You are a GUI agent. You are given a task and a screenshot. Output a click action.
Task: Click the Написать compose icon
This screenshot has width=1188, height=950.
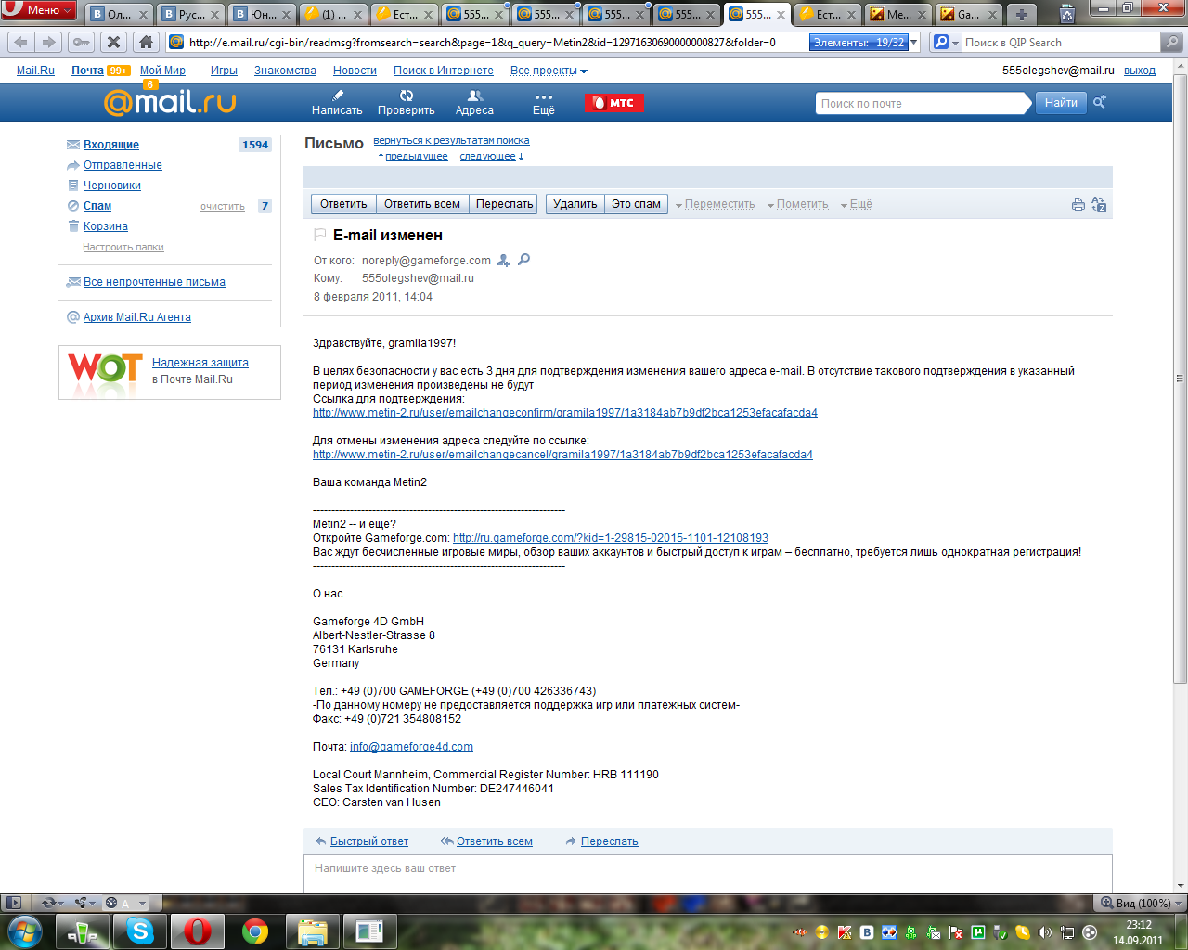[337, 96]
